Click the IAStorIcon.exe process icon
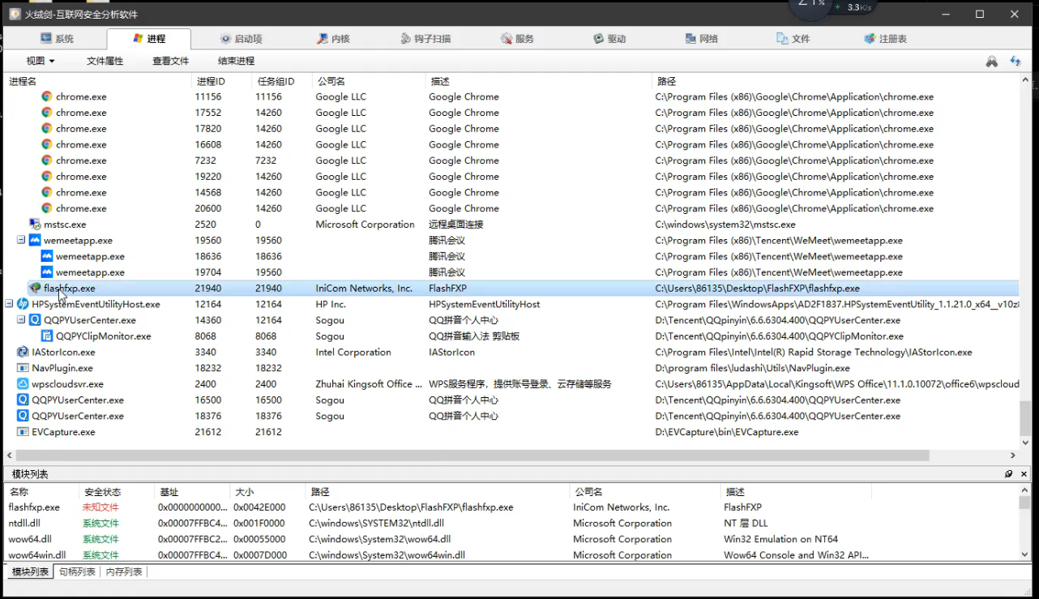The height and width of the screenshot is (599, 1039). [x=23, y=352]
